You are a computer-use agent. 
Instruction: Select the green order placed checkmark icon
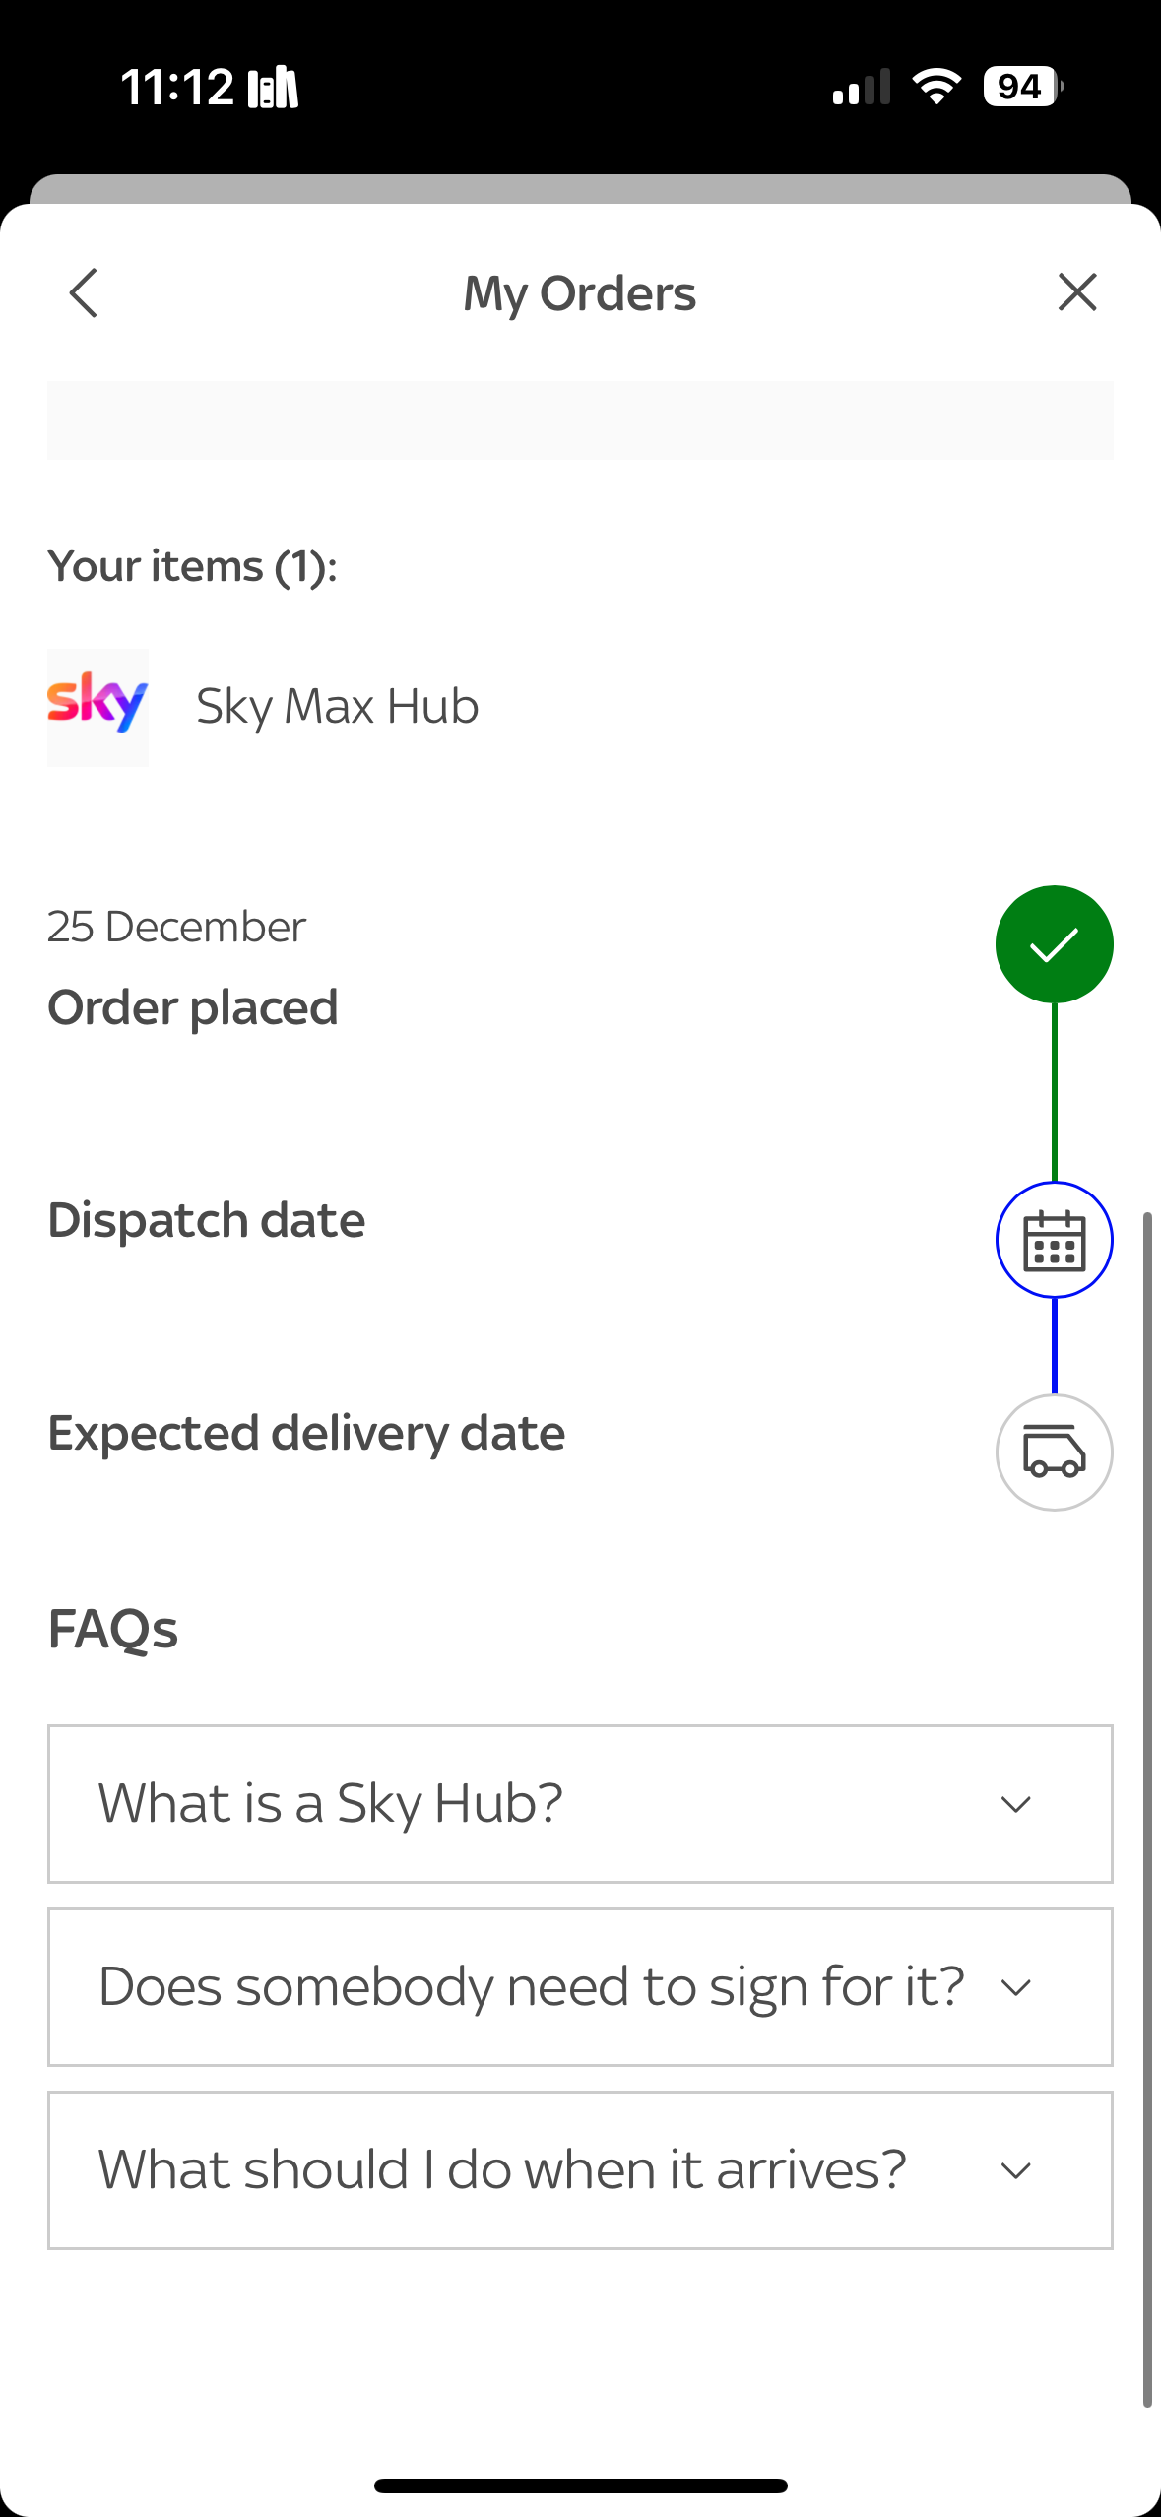[1054, 942]
